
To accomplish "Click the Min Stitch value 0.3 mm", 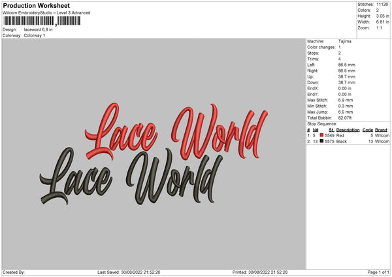I will click(346, 106).
